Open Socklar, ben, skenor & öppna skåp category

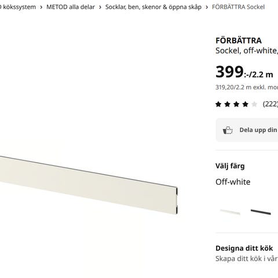(x=153, y=7)
